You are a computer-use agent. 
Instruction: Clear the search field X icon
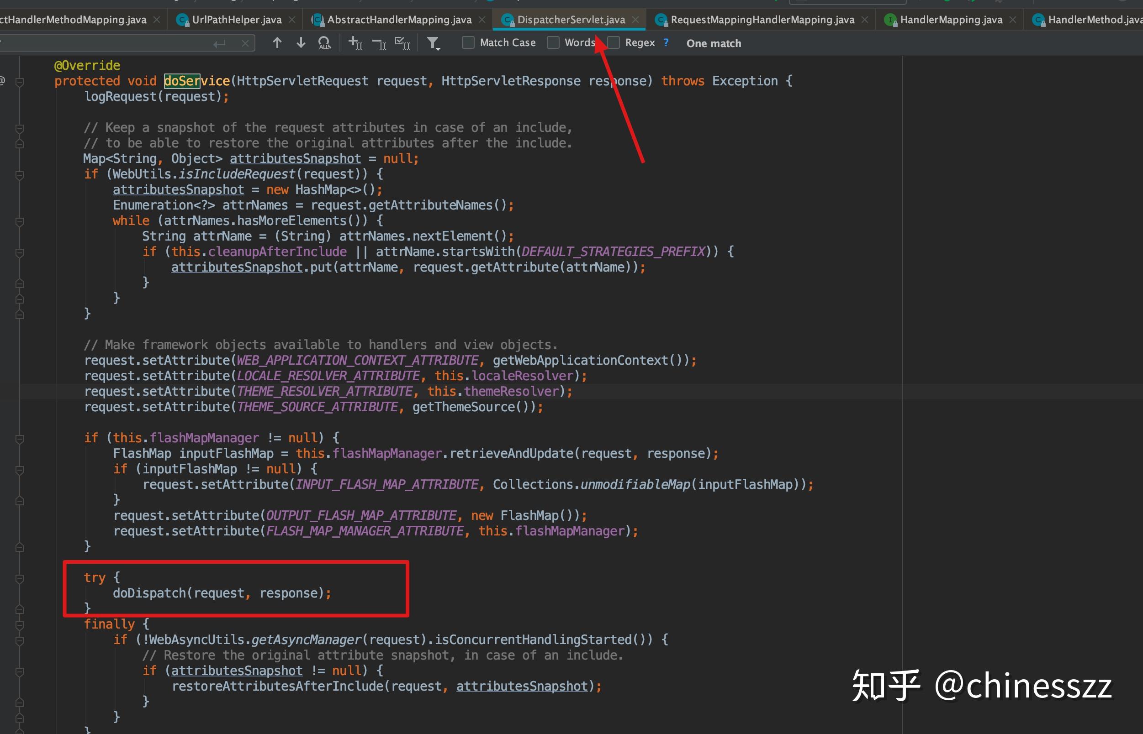245,43
